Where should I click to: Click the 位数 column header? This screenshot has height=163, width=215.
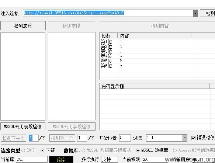pyautogui.click(x=108, y=36)
